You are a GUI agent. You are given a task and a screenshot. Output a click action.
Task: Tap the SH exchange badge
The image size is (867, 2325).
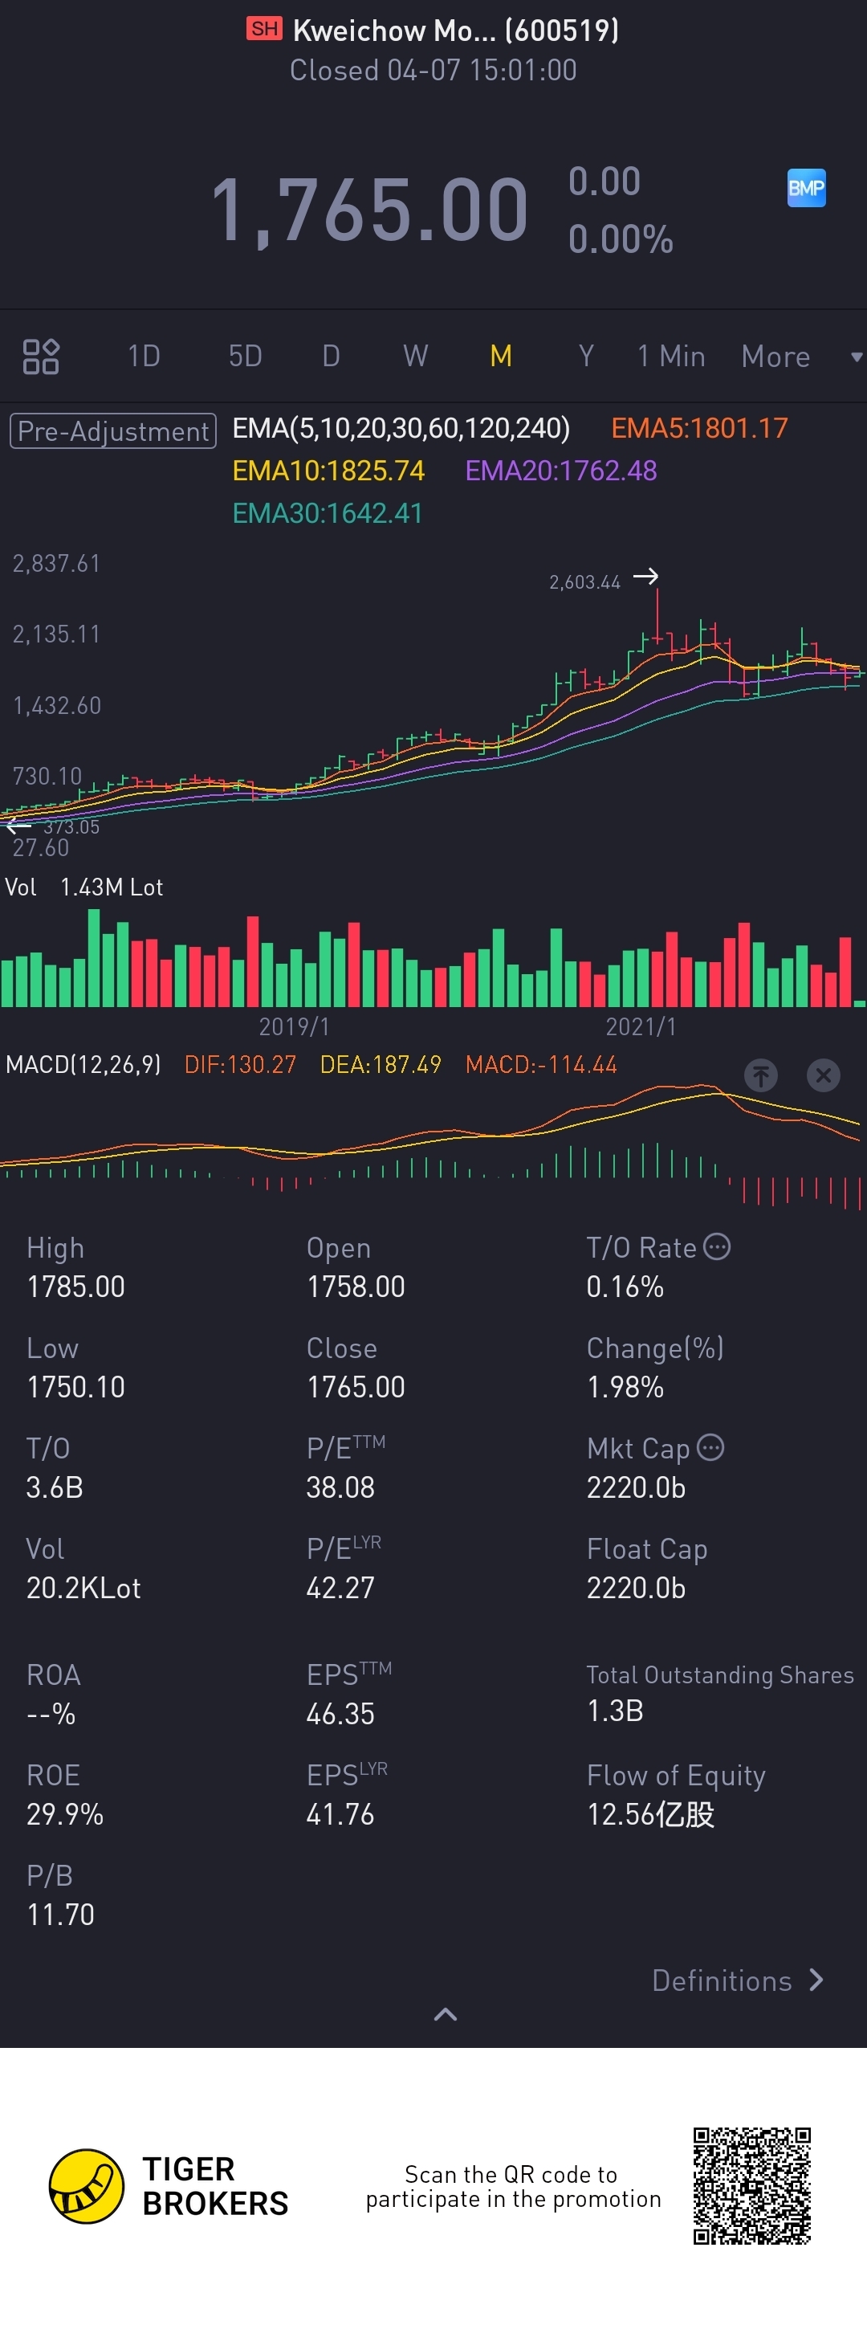coord(264,29)
